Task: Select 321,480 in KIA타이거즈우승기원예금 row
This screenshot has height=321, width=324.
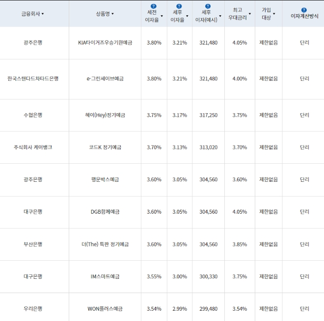Action: 208,43
